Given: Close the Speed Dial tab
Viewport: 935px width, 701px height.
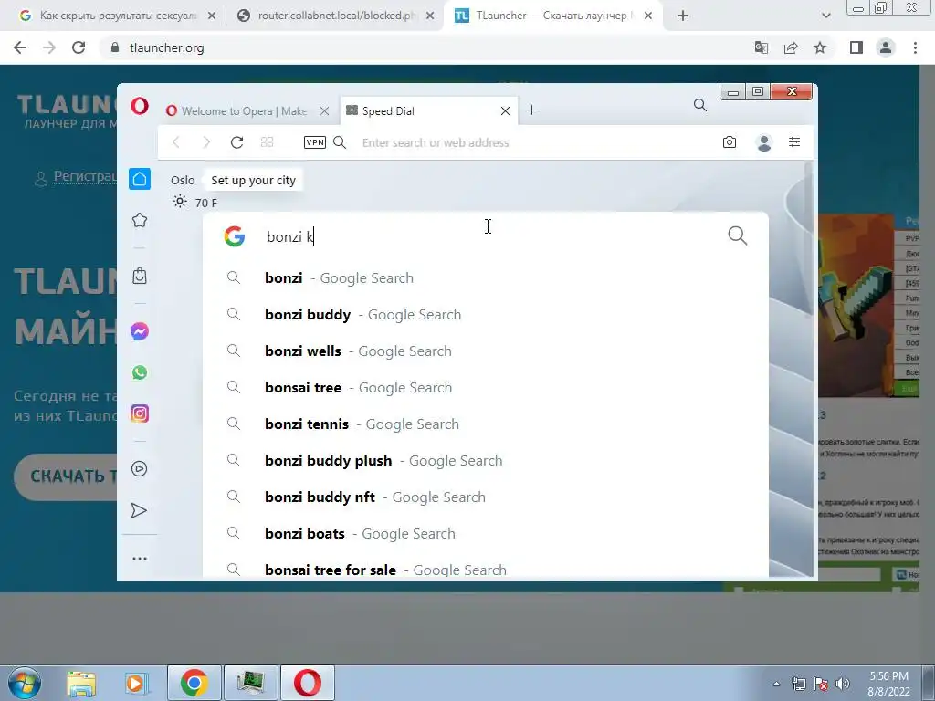Looking at the screenshot, I should [505, 110].
